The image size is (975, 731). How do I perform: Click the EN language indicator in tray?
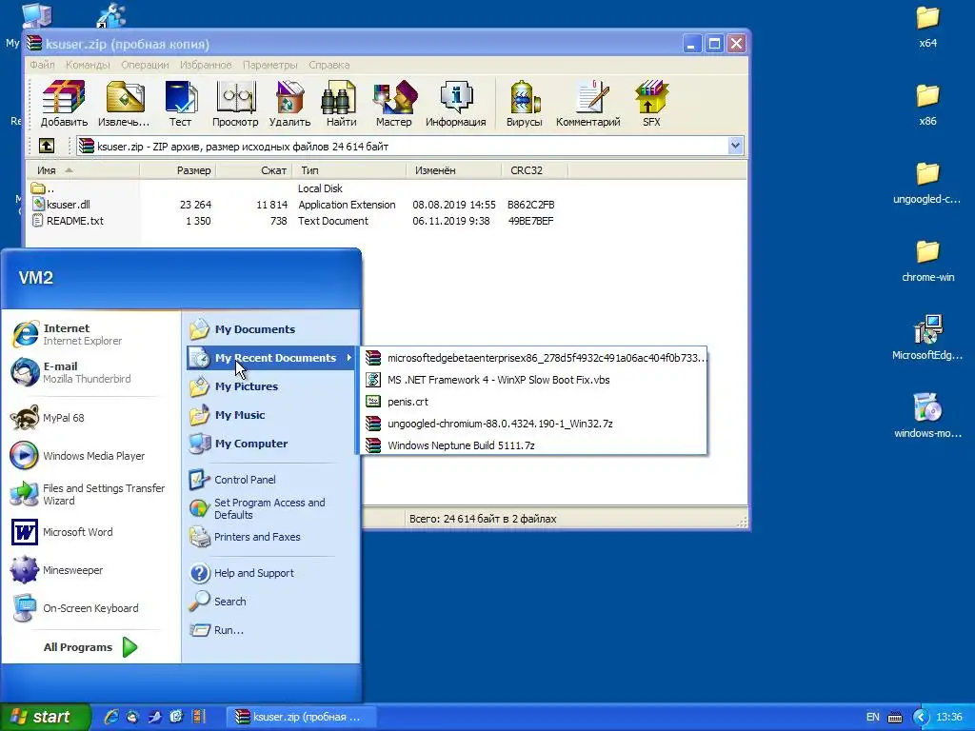tap(873, 717)
